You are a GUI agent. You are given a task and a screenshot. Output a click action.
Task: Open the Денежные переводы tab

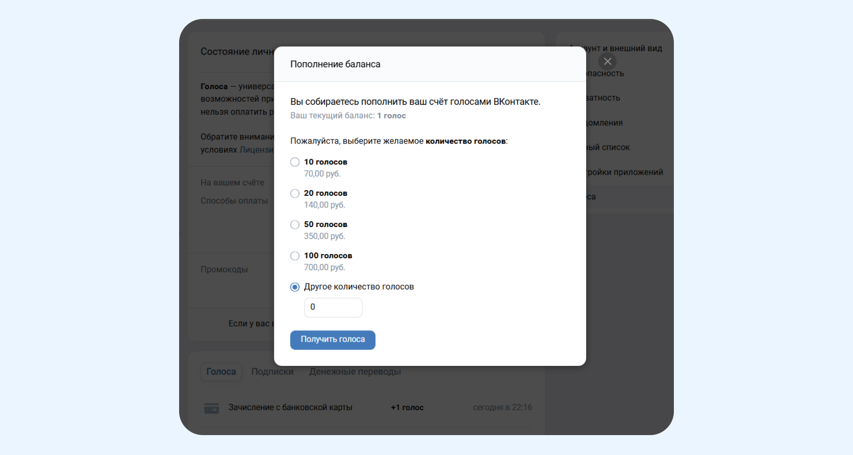coord(355,372)
